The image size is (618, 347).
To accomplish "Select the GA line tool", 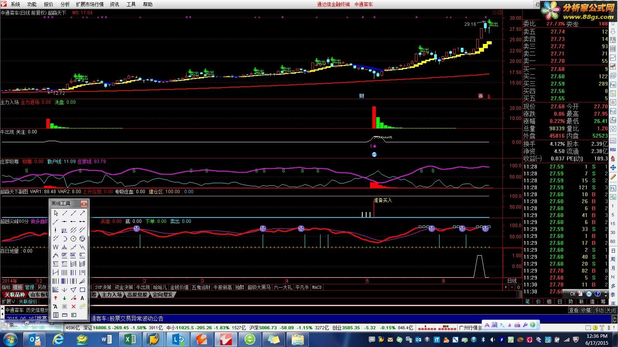I will 73,256.
